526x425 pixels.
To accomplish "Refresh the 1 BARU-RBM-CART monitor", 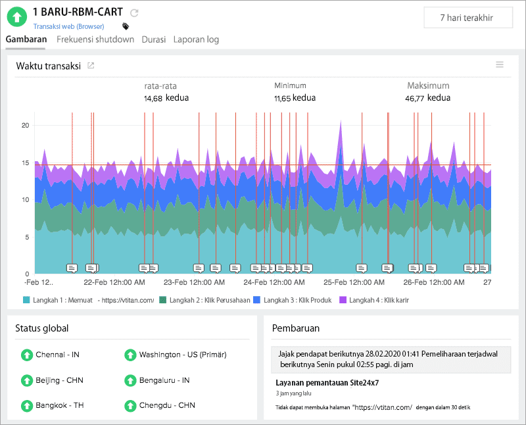I will click(134, 13).
